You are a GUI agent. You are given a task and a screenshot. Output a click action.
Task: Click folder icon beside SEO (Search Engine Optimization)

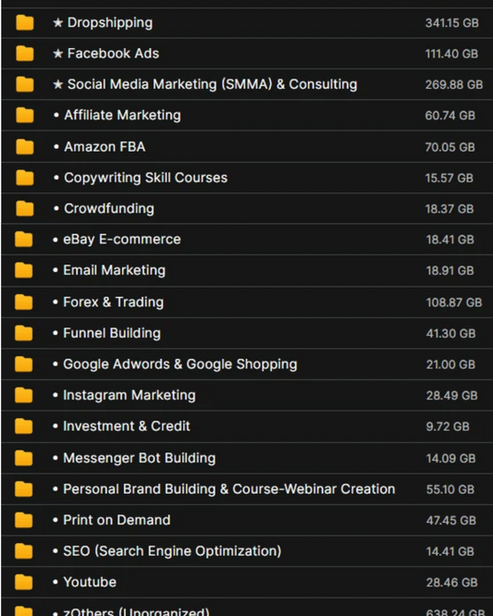23,551
